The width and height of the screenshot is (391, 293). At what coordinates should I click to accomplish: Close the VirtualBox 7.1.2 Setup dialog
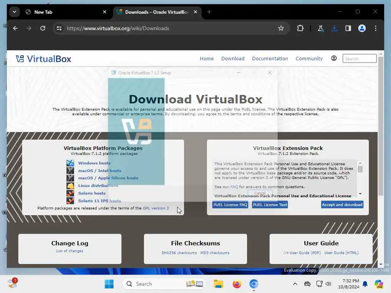(x=270, y=72)
